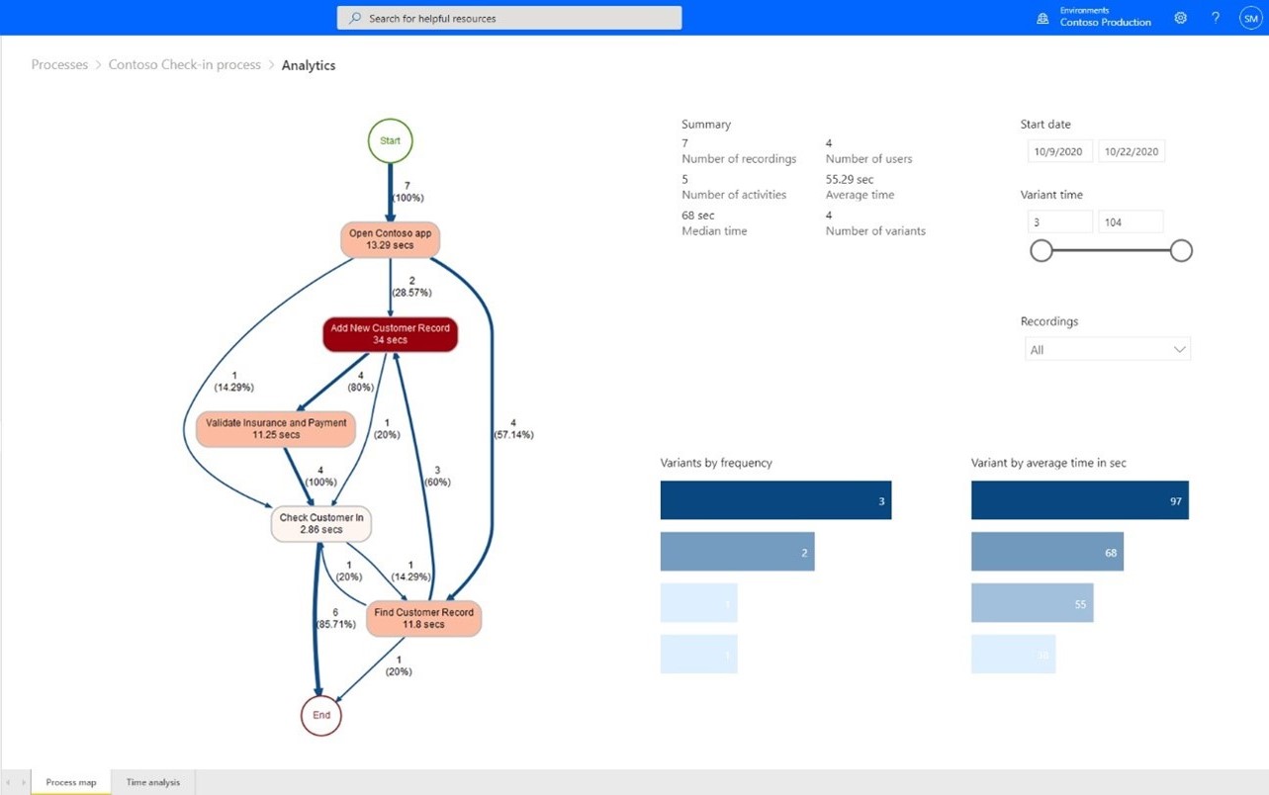Click the left tab scroll arrow

(8, 781)
